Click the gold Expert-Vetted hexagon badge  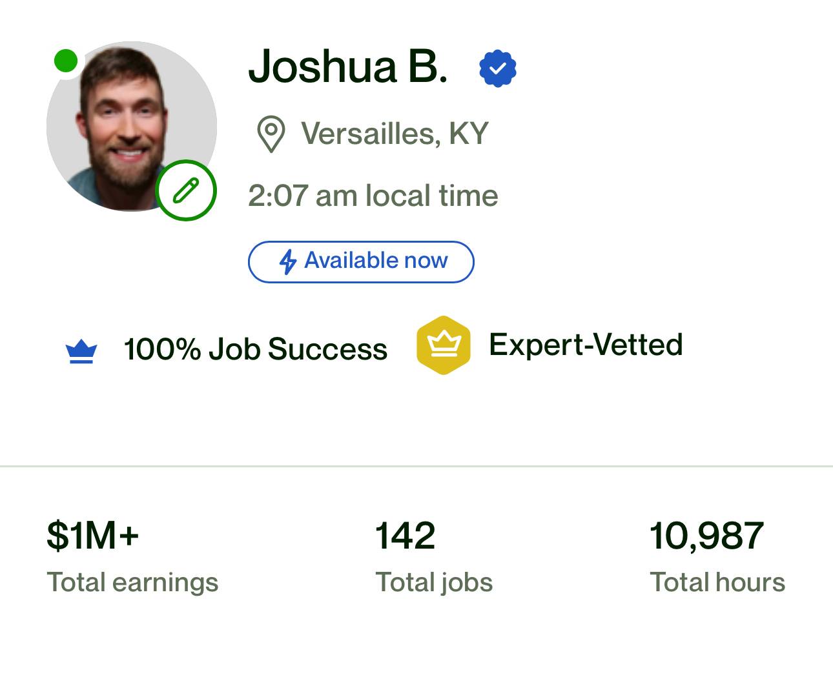(x=444, y=345)
